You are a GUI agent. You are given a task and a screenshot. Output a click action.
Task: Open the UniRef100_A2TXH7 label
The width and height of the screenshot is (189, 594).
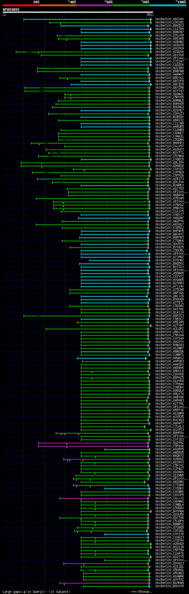pos(170,326)
